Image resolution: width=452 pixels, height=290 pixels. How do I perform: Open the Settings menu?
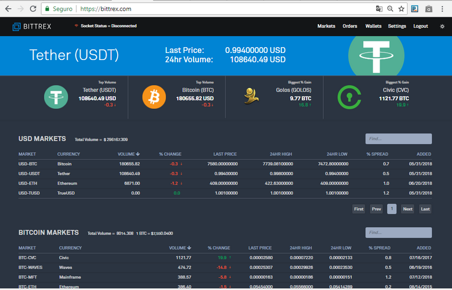pyautogui.click(x=397, y=26)
